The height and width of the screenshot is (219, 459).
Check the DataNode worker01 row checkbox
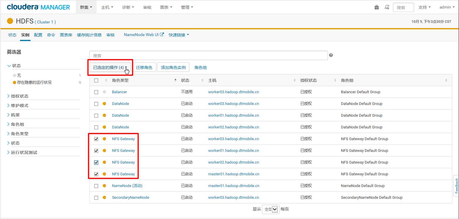click(x=96, y=116)
